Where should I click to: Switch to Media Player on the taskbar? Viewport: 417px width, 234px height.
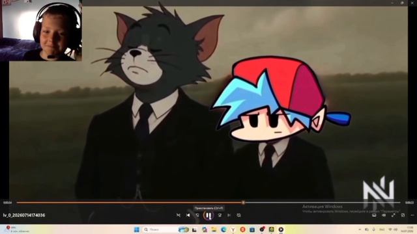click(x=281, y=229)
